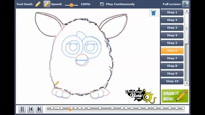Jump to Step 5
Viewport: 205px width, 115px height.
click(x=172, y=43)
